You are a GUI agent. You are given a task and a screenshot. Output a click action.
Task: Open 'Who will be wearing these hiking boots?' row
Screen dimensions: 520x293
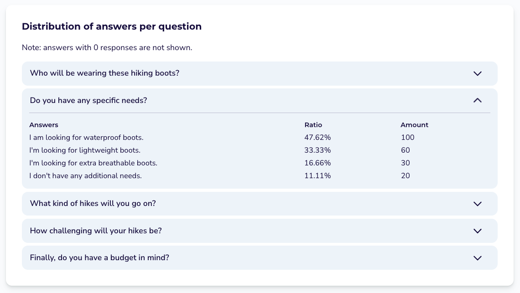pyautogui.click(x=260, y=73)
